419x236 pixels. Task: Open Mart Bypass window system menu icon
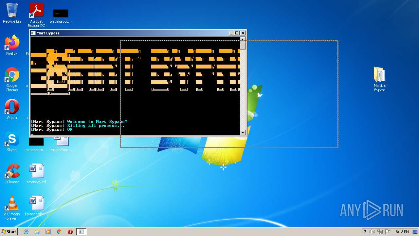point(33,33)
